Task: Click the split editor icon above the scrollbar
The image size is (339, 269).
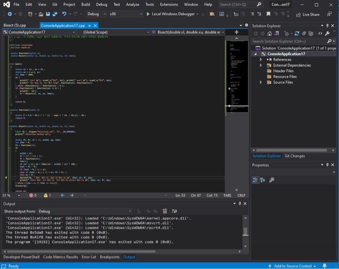Action: [236, 32]
